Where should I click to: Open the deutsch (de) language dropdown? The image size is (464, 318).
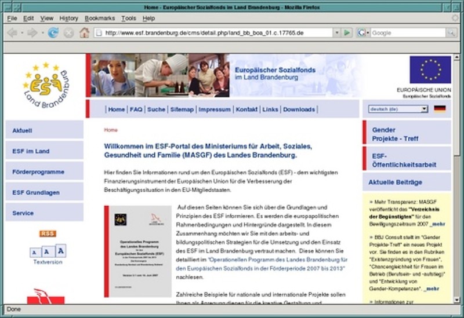point(398,109)
